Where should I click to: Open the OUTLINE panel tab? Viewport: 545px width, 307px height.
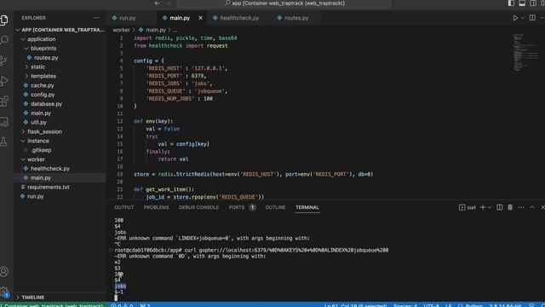pos(275,207)
